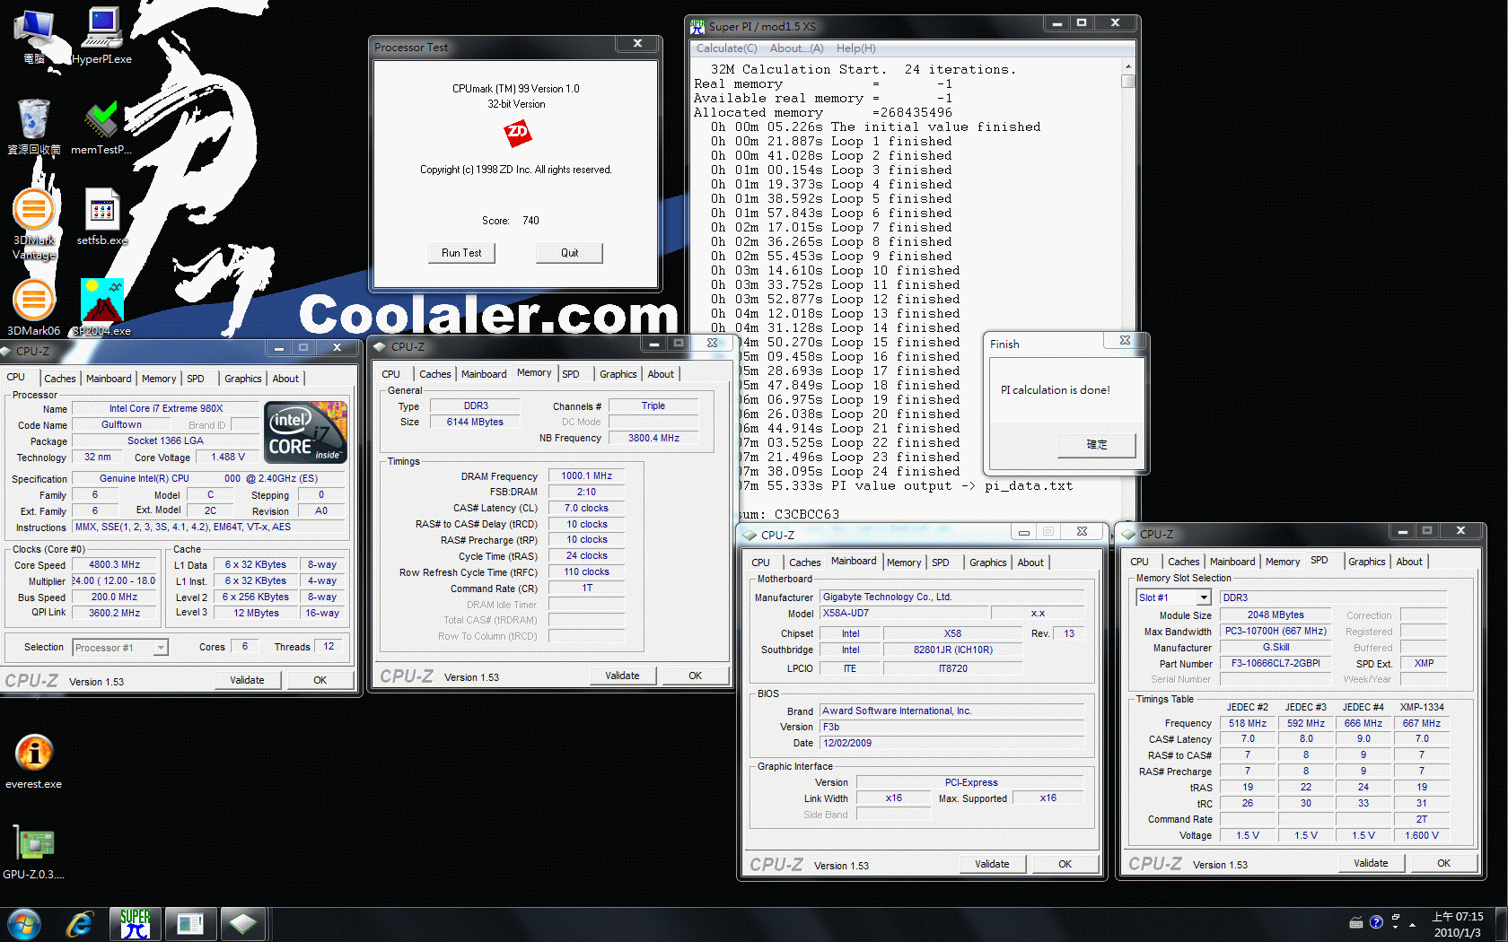Confirm the PI calculation done dialog
Screen dimensions: 1508x942
[x=1097, y=445]
